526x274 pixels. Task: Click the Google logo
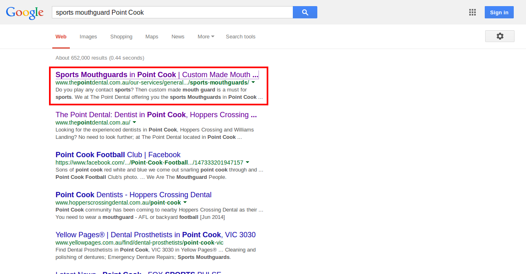tap(25, 12)
